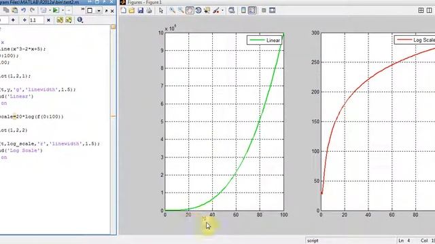This screenshot has height=244, width=435.
Task: Click the 1.1 multiplier input field
Action: tap(36, 20)
